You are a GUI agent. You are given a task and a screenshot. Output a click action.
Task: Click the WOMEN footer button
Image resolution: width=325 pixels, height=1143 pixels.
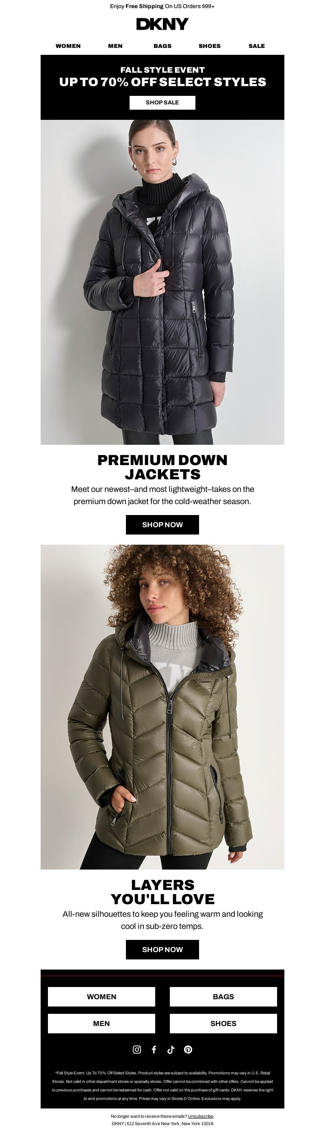point(102,997)
